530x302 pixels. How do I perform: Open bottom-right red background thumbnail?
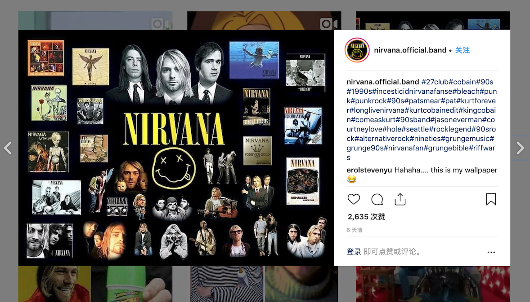tap(433, 284)
